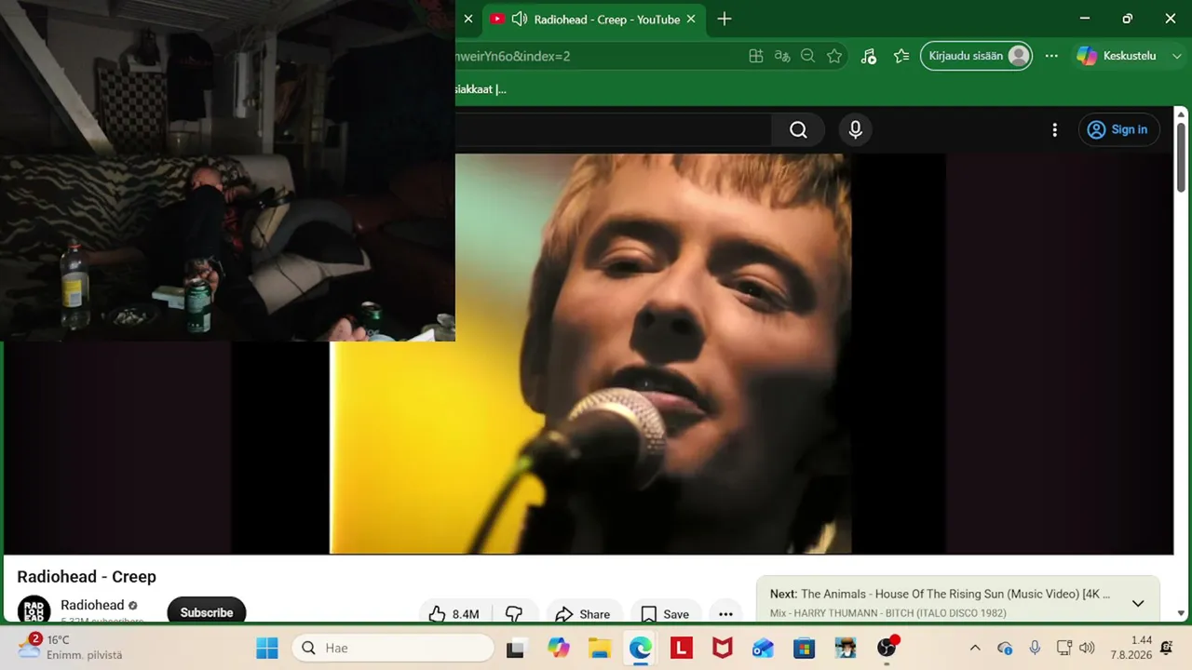The width and height of the screenshot is (1192, 670).
Task: Open the Windows Start menu
Action: coord(267,648)
